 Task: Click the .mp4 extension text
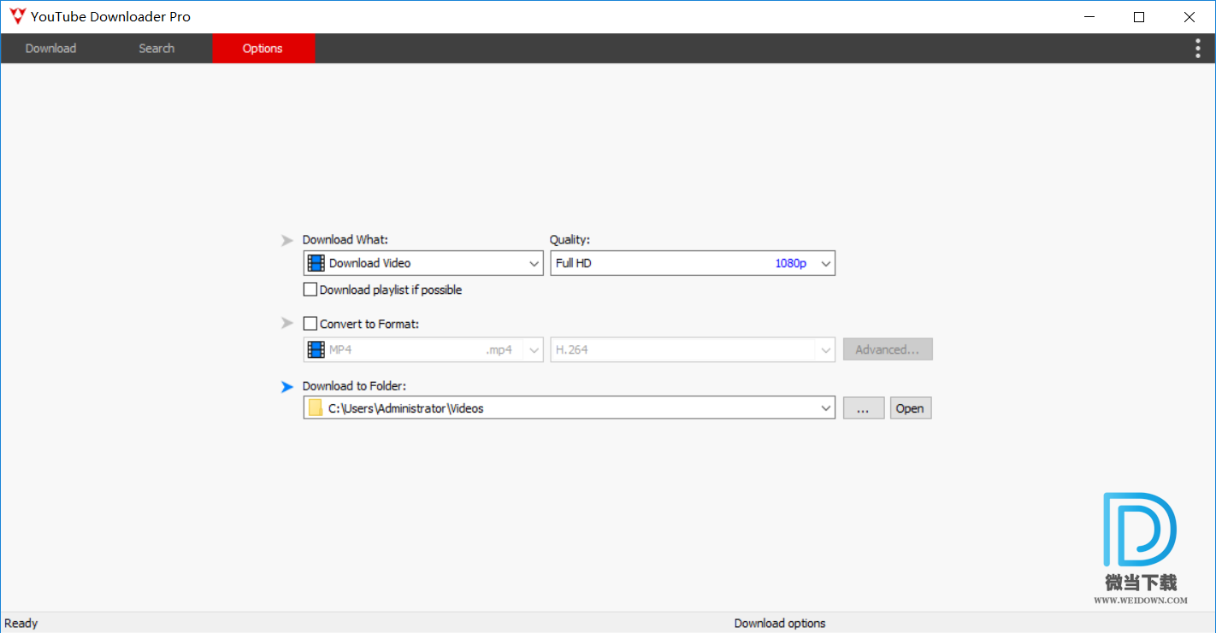tap(499, 349)
